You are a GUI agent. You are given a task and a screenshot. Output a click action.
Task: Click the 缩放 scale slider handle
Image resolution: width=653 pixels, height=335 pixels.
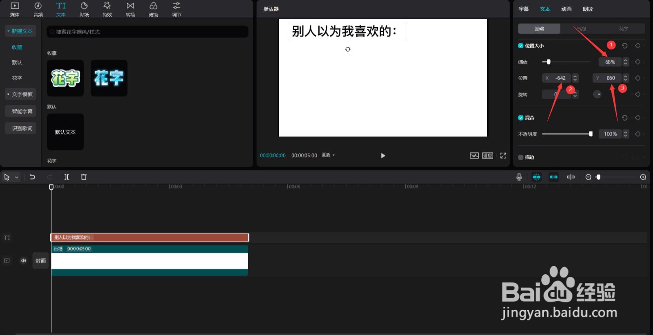[548, 62]
